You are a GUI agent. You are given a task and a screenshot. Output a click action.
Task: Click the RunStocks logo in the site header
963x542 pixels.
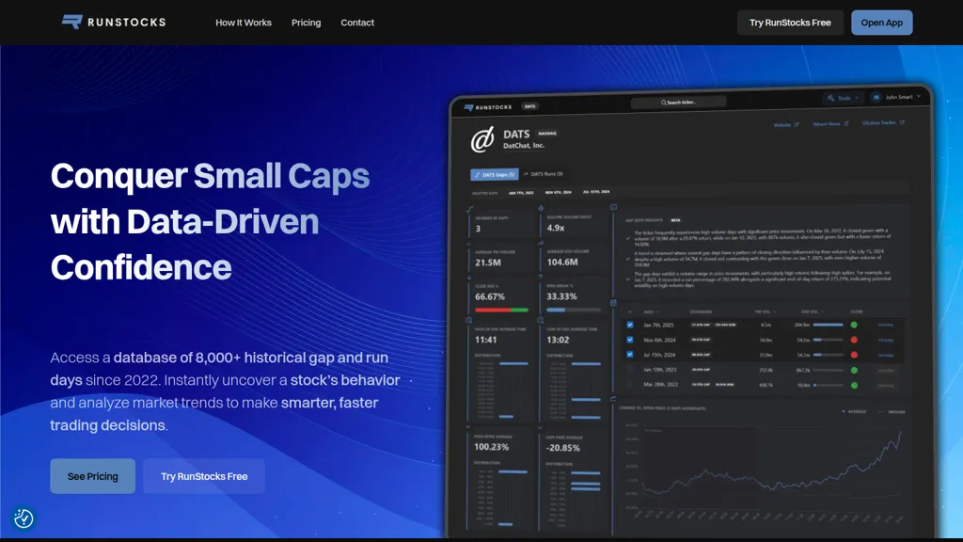click(114, 23)
